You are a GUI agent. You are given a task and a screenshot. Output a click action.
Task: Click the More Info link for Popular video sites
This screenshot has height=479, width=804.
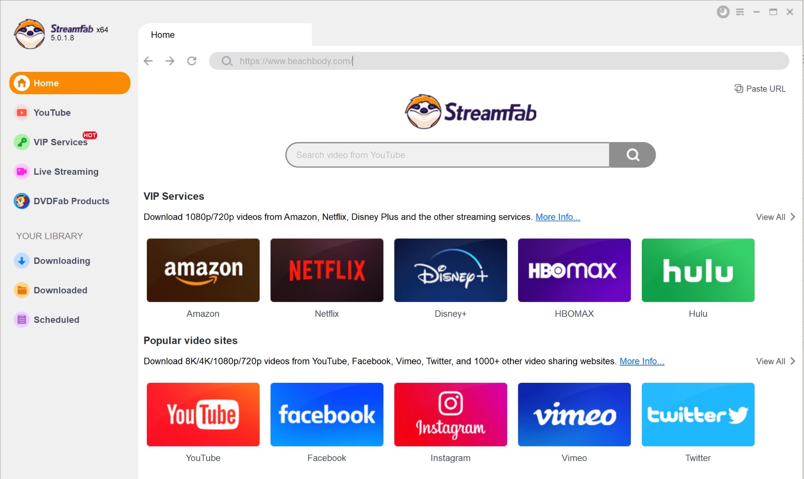click(641, 360)
